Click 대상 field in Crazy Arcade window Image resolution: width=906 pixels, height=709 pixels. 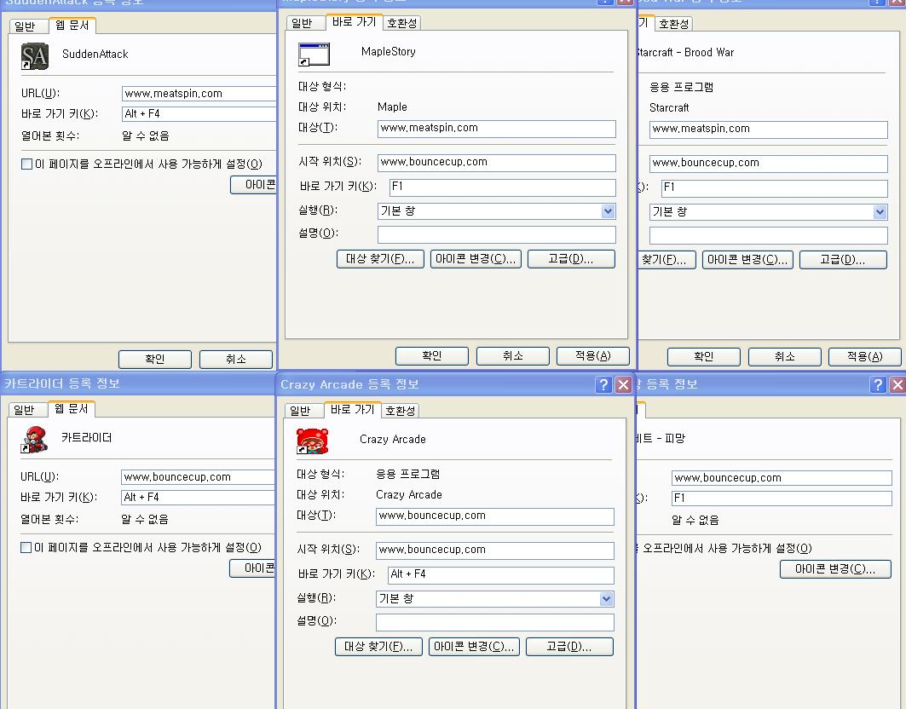tap(494, 516)
